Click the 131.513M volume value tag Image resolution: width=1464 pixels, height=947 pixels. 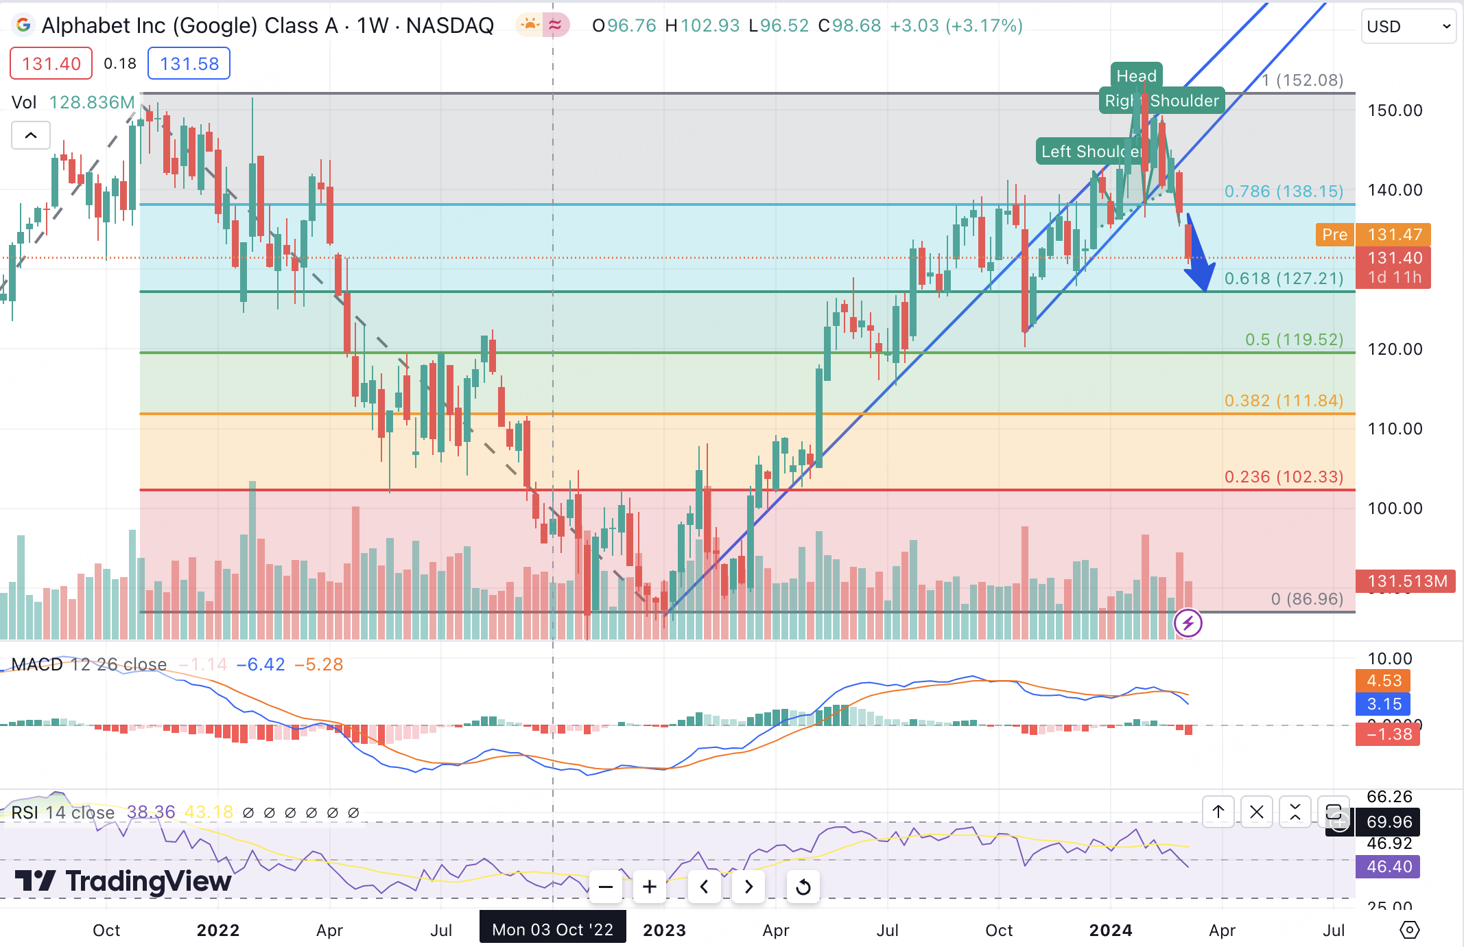tap(1406, 581)
